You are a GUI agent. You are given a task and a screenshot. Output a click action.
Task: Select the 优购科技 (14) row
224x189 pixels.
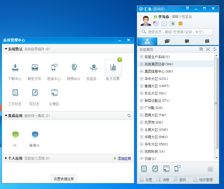[175, 151]
